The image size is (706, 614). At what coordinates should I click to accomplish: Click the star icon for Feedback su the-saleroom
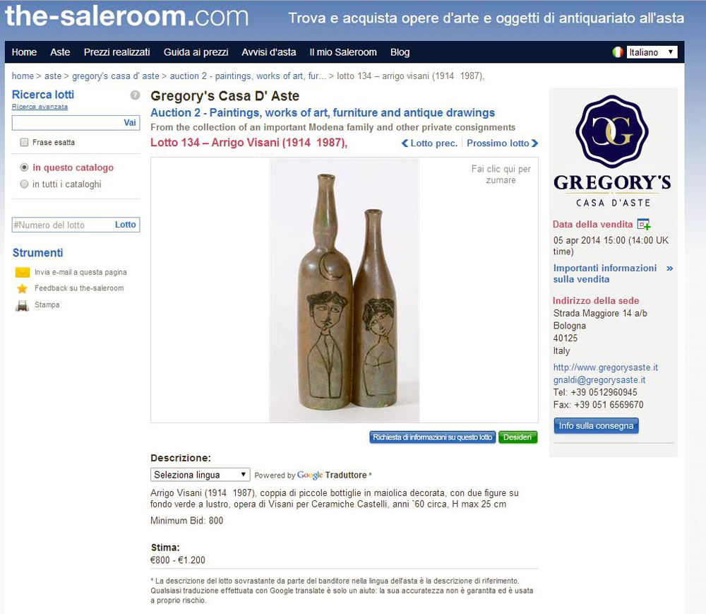click(x=22, y=289)
